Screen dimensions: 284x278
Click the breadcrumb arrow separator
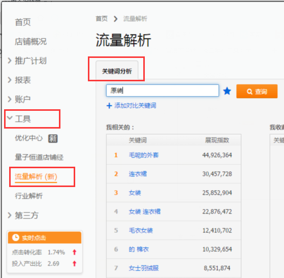[115, 19]
